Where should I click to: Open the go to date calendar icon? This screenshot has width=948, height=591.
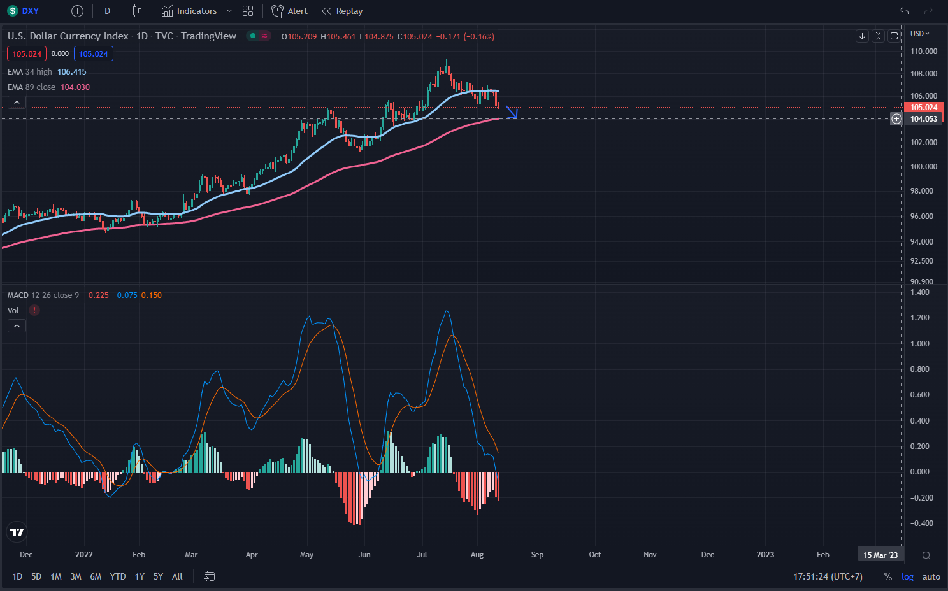click(209, 576)
